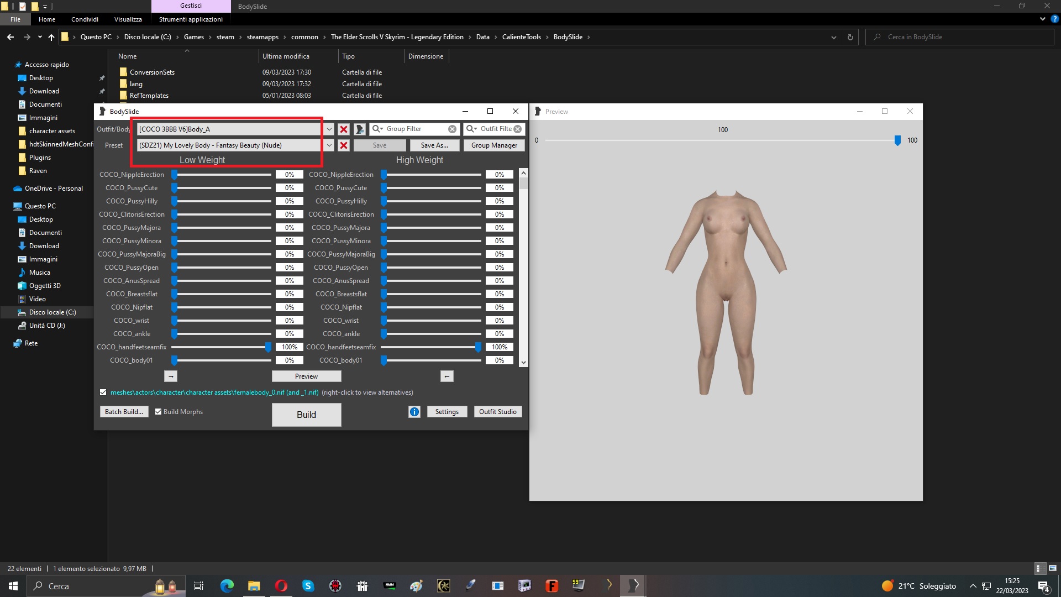Clear the Outfit Filter field

pos(518,129)
